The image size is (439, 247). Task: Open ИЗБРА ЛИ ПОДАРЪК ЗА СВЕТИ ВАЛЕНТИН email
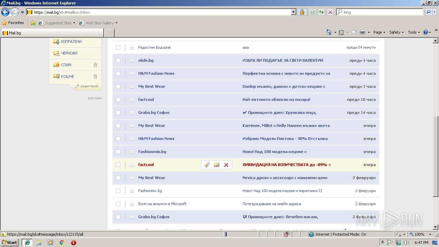pos(283,60)
